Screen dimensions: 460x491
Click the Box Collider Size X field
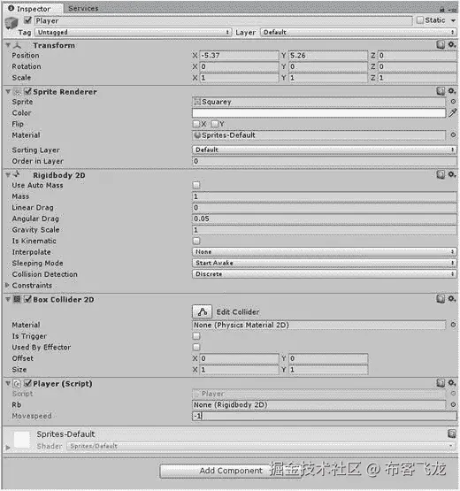point(239,370)
